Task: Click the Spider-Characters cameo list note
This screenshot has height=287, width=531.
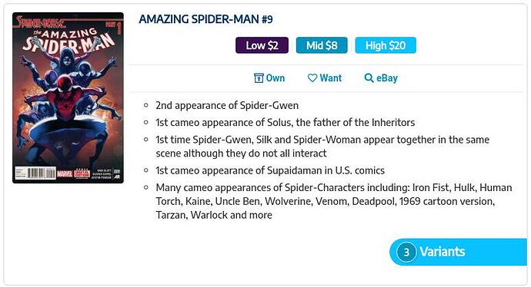Action: pos(334,201)
